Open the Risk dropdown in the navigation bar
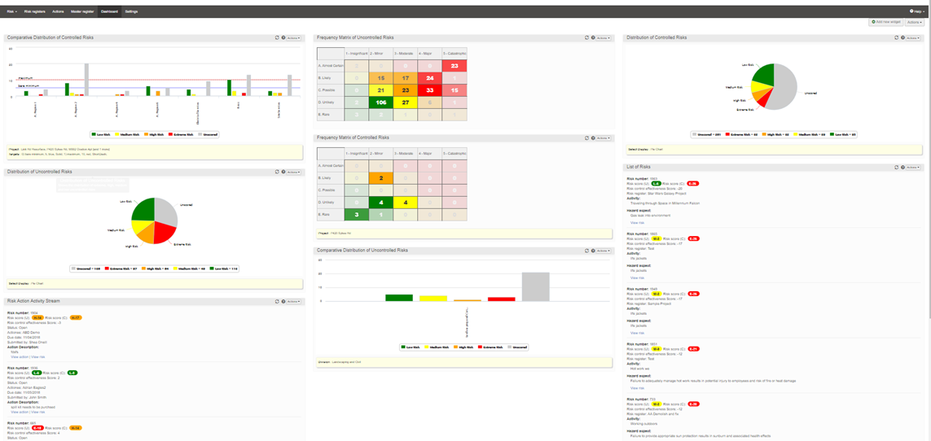This screenshot has height=441, width=931. pos(11,11)
